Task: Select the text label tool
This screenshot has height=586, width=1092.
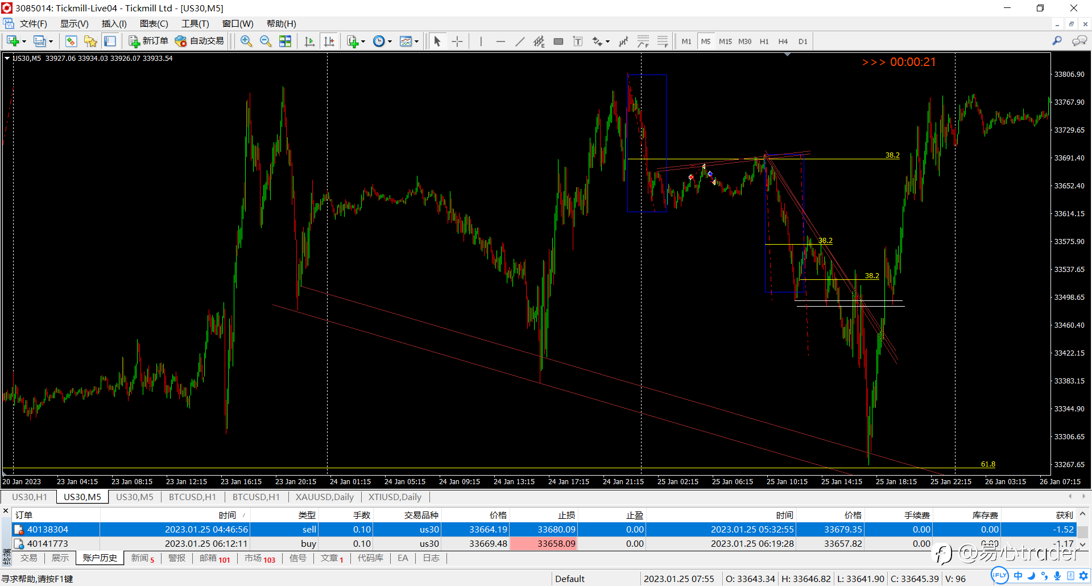Action: coord(578,41)
